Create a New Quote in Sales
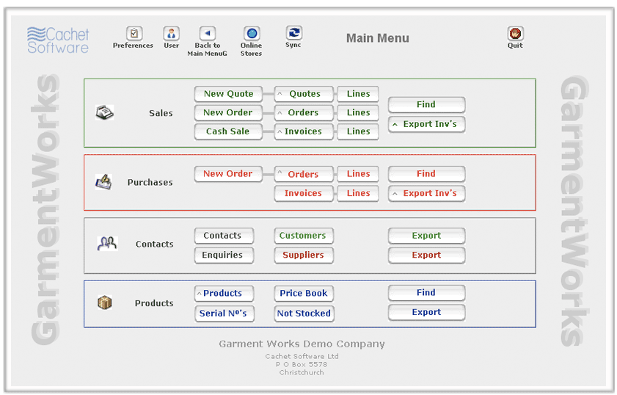Viewport: 617px width, 395px height. pos(228,94)
